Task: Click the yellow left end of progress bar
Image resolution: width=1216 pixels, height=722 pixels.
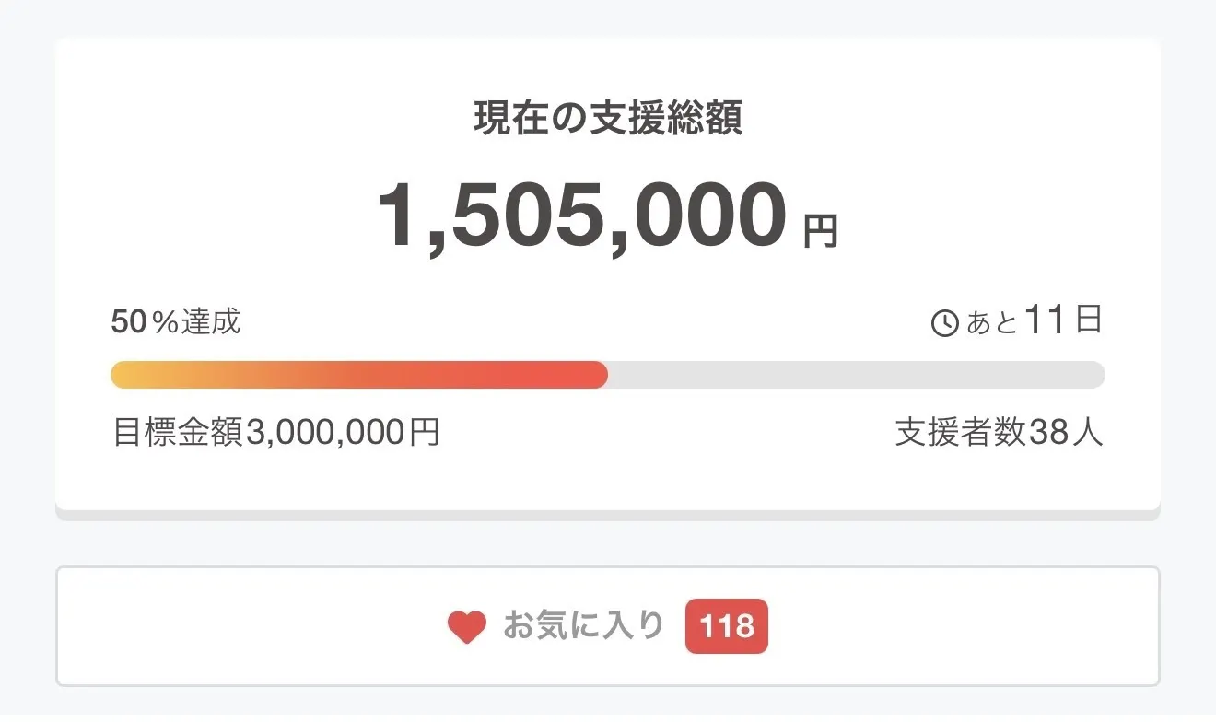Action: (124, 375)
